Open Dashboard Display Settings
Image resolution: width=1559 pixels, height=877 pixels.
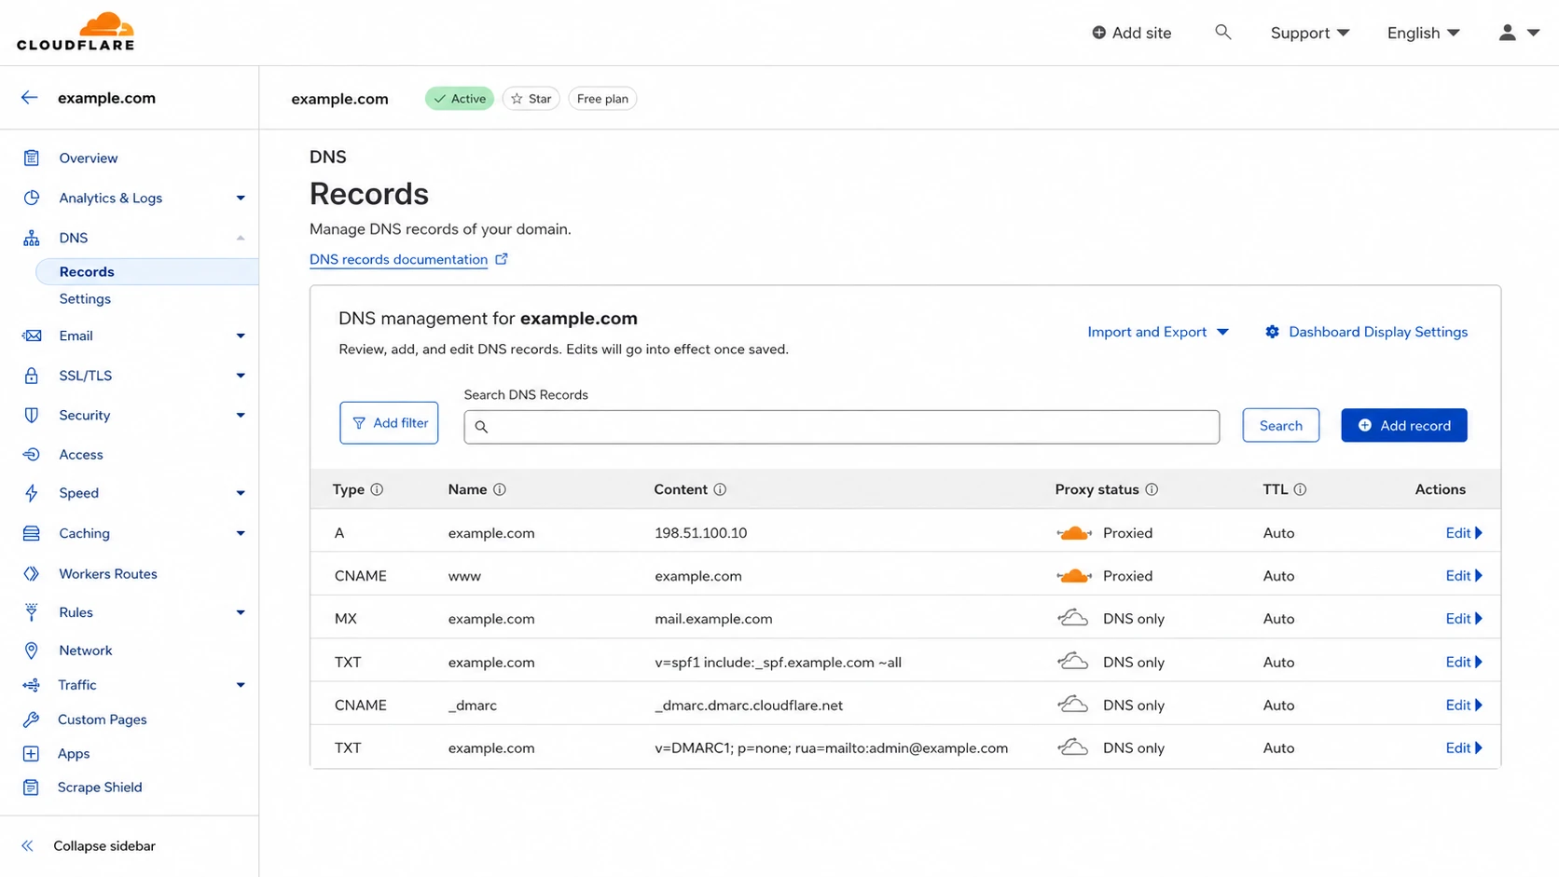pyautogui.click(x=1367, y=332)
